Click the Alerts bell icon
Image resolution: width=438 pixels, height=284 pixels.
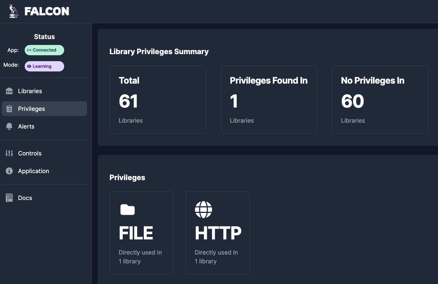(x=10, y=126)
